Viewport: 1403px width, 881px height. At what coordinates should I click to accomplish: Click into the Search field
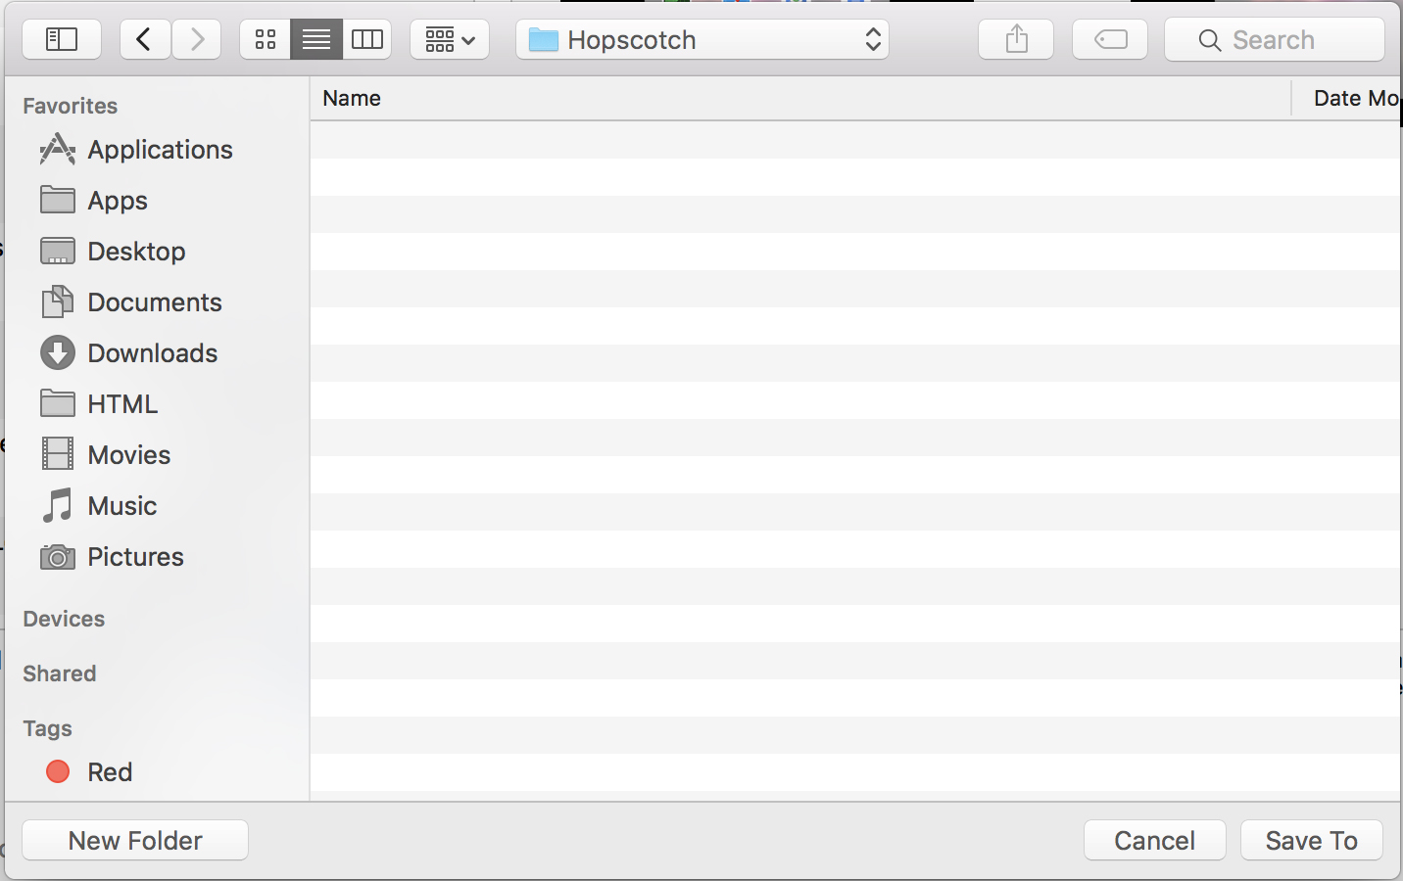pyautogui.click(x=1274, y=39)
